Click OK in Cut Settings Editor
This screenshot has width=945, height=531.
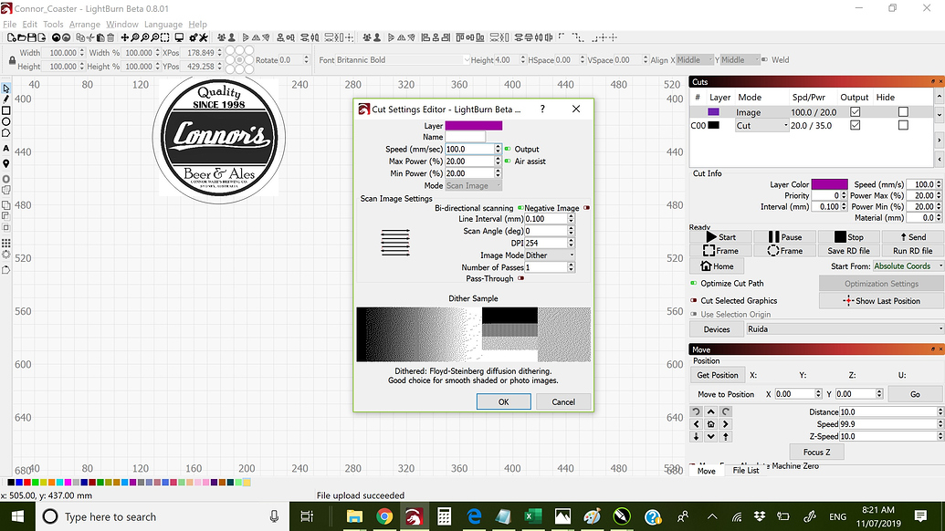coord(504,402)
